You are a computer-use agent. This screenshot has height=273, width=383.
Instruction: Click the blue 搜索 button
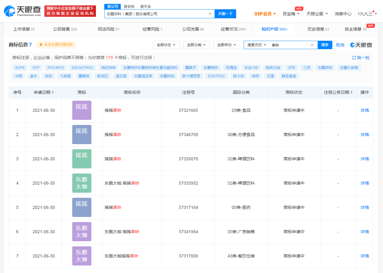pos(325,45)
